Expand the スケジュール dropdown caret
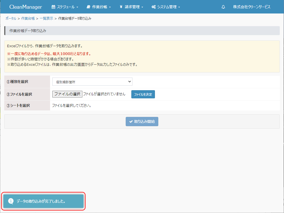The image size is (284, 213). [77, 7]
